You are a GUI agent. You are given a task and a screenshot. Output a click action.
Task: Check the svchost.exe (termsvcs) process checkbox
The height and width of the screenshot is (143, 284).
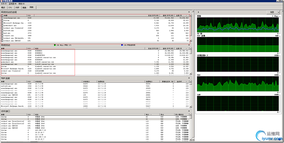coord(2,28)
